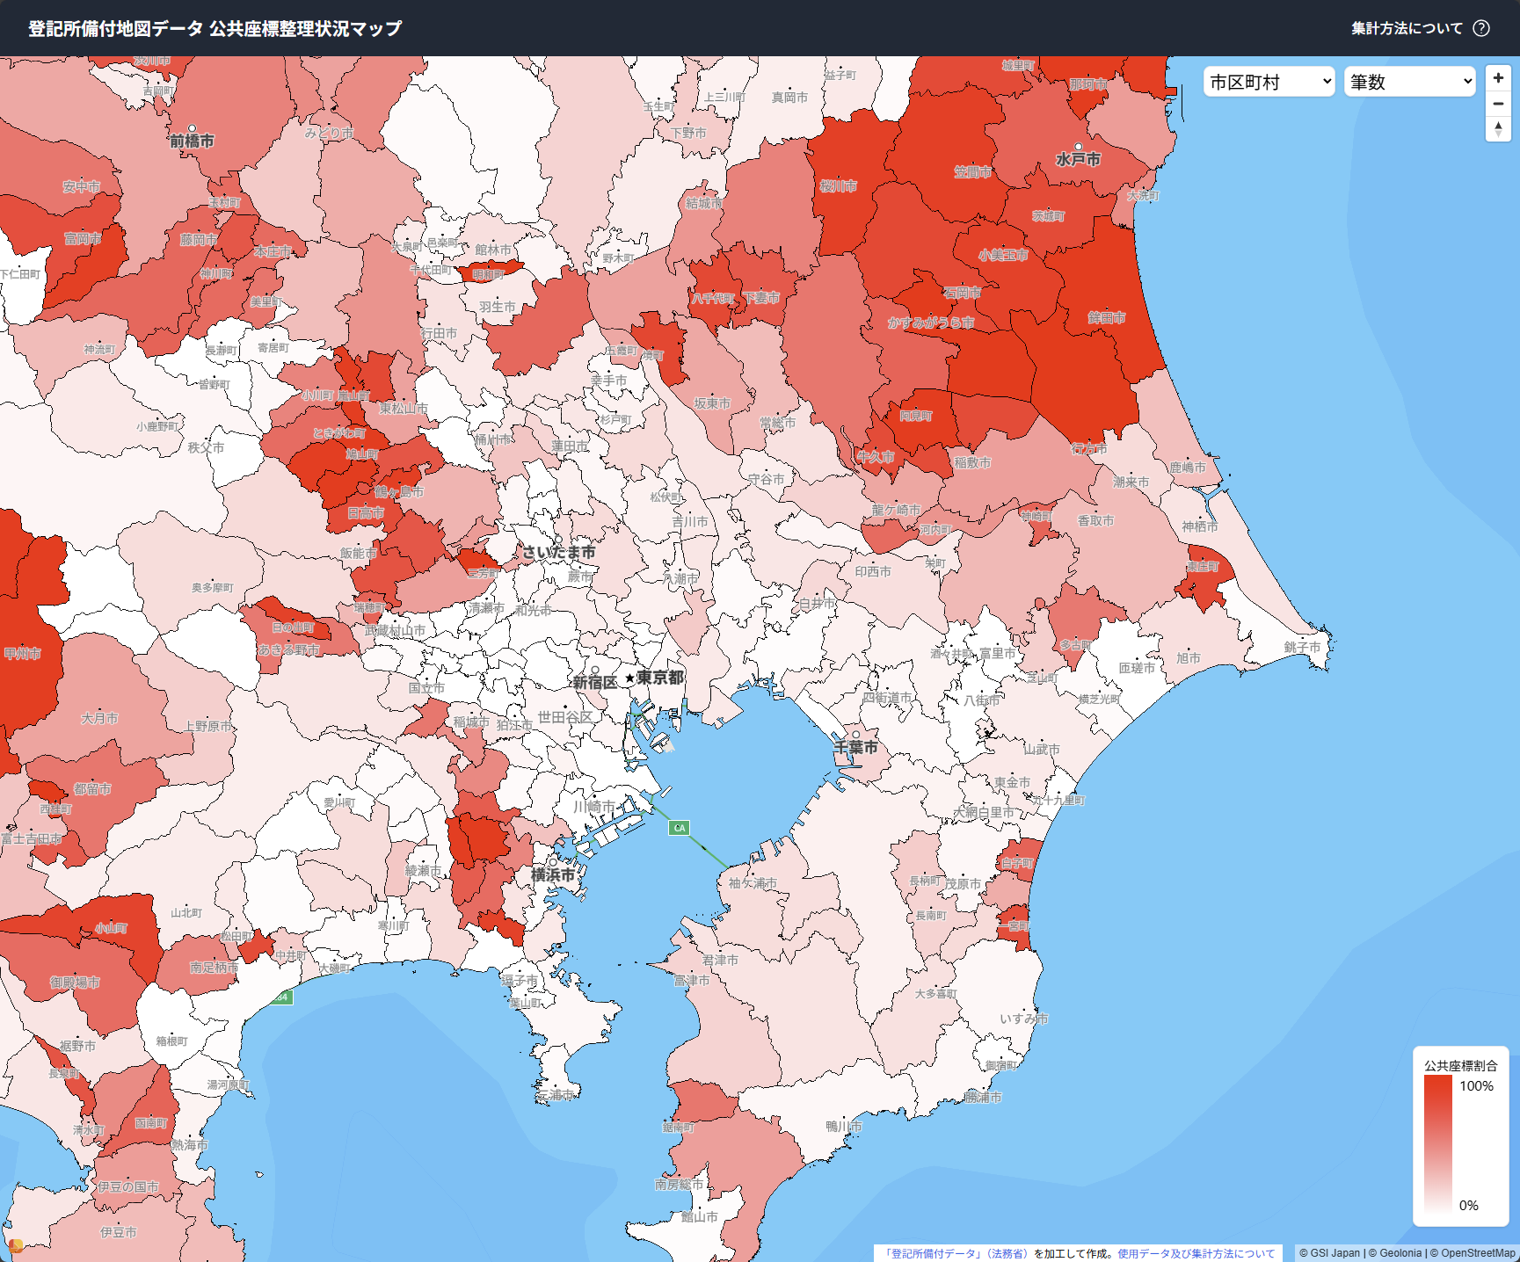Image resolution: width=1520 pixels, height=1262 pixels.
Task: Select the 横浜市 label on the map
Action: (552, 875)
